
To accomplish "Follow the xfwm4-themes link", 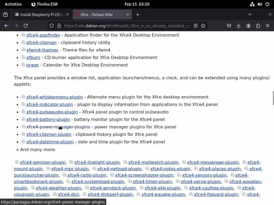I will pyautogui.click(x=42, y=50).
